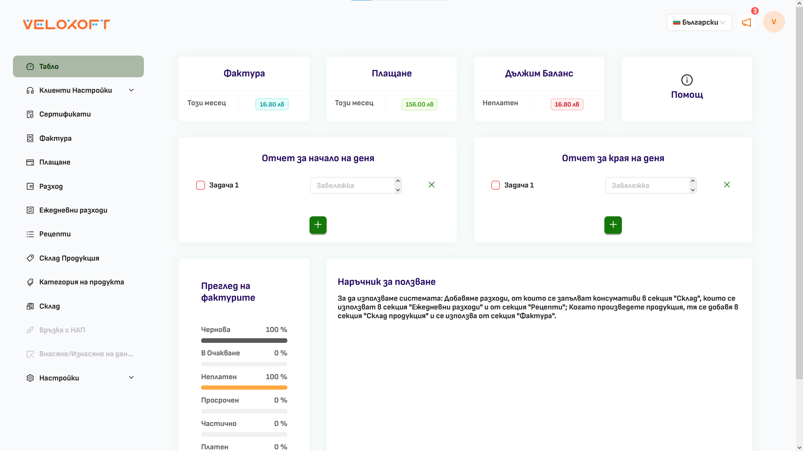The image size is (803, 451).
Task: Go to Рецепти in sidebar
Action: (55, 234)
